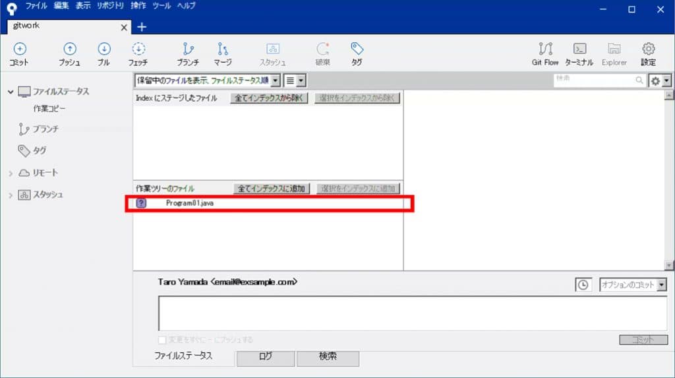
Task: Switch to the 検索 tab at bottom
Action: pos(328,358)
